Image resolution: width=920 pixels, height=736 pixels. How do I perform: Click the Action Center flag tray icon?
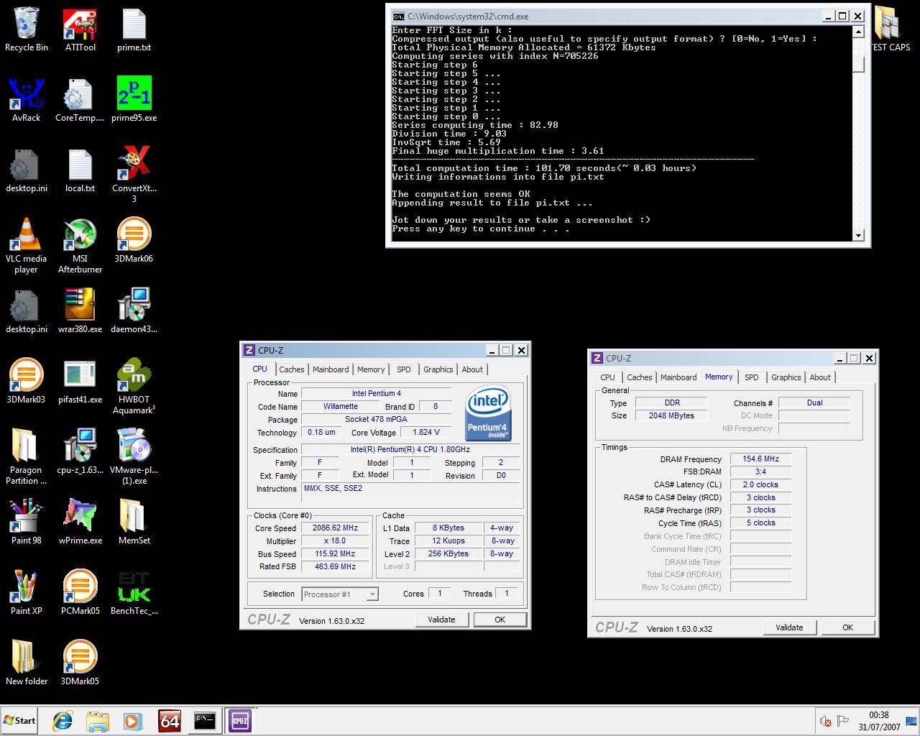tap(843, 720)
